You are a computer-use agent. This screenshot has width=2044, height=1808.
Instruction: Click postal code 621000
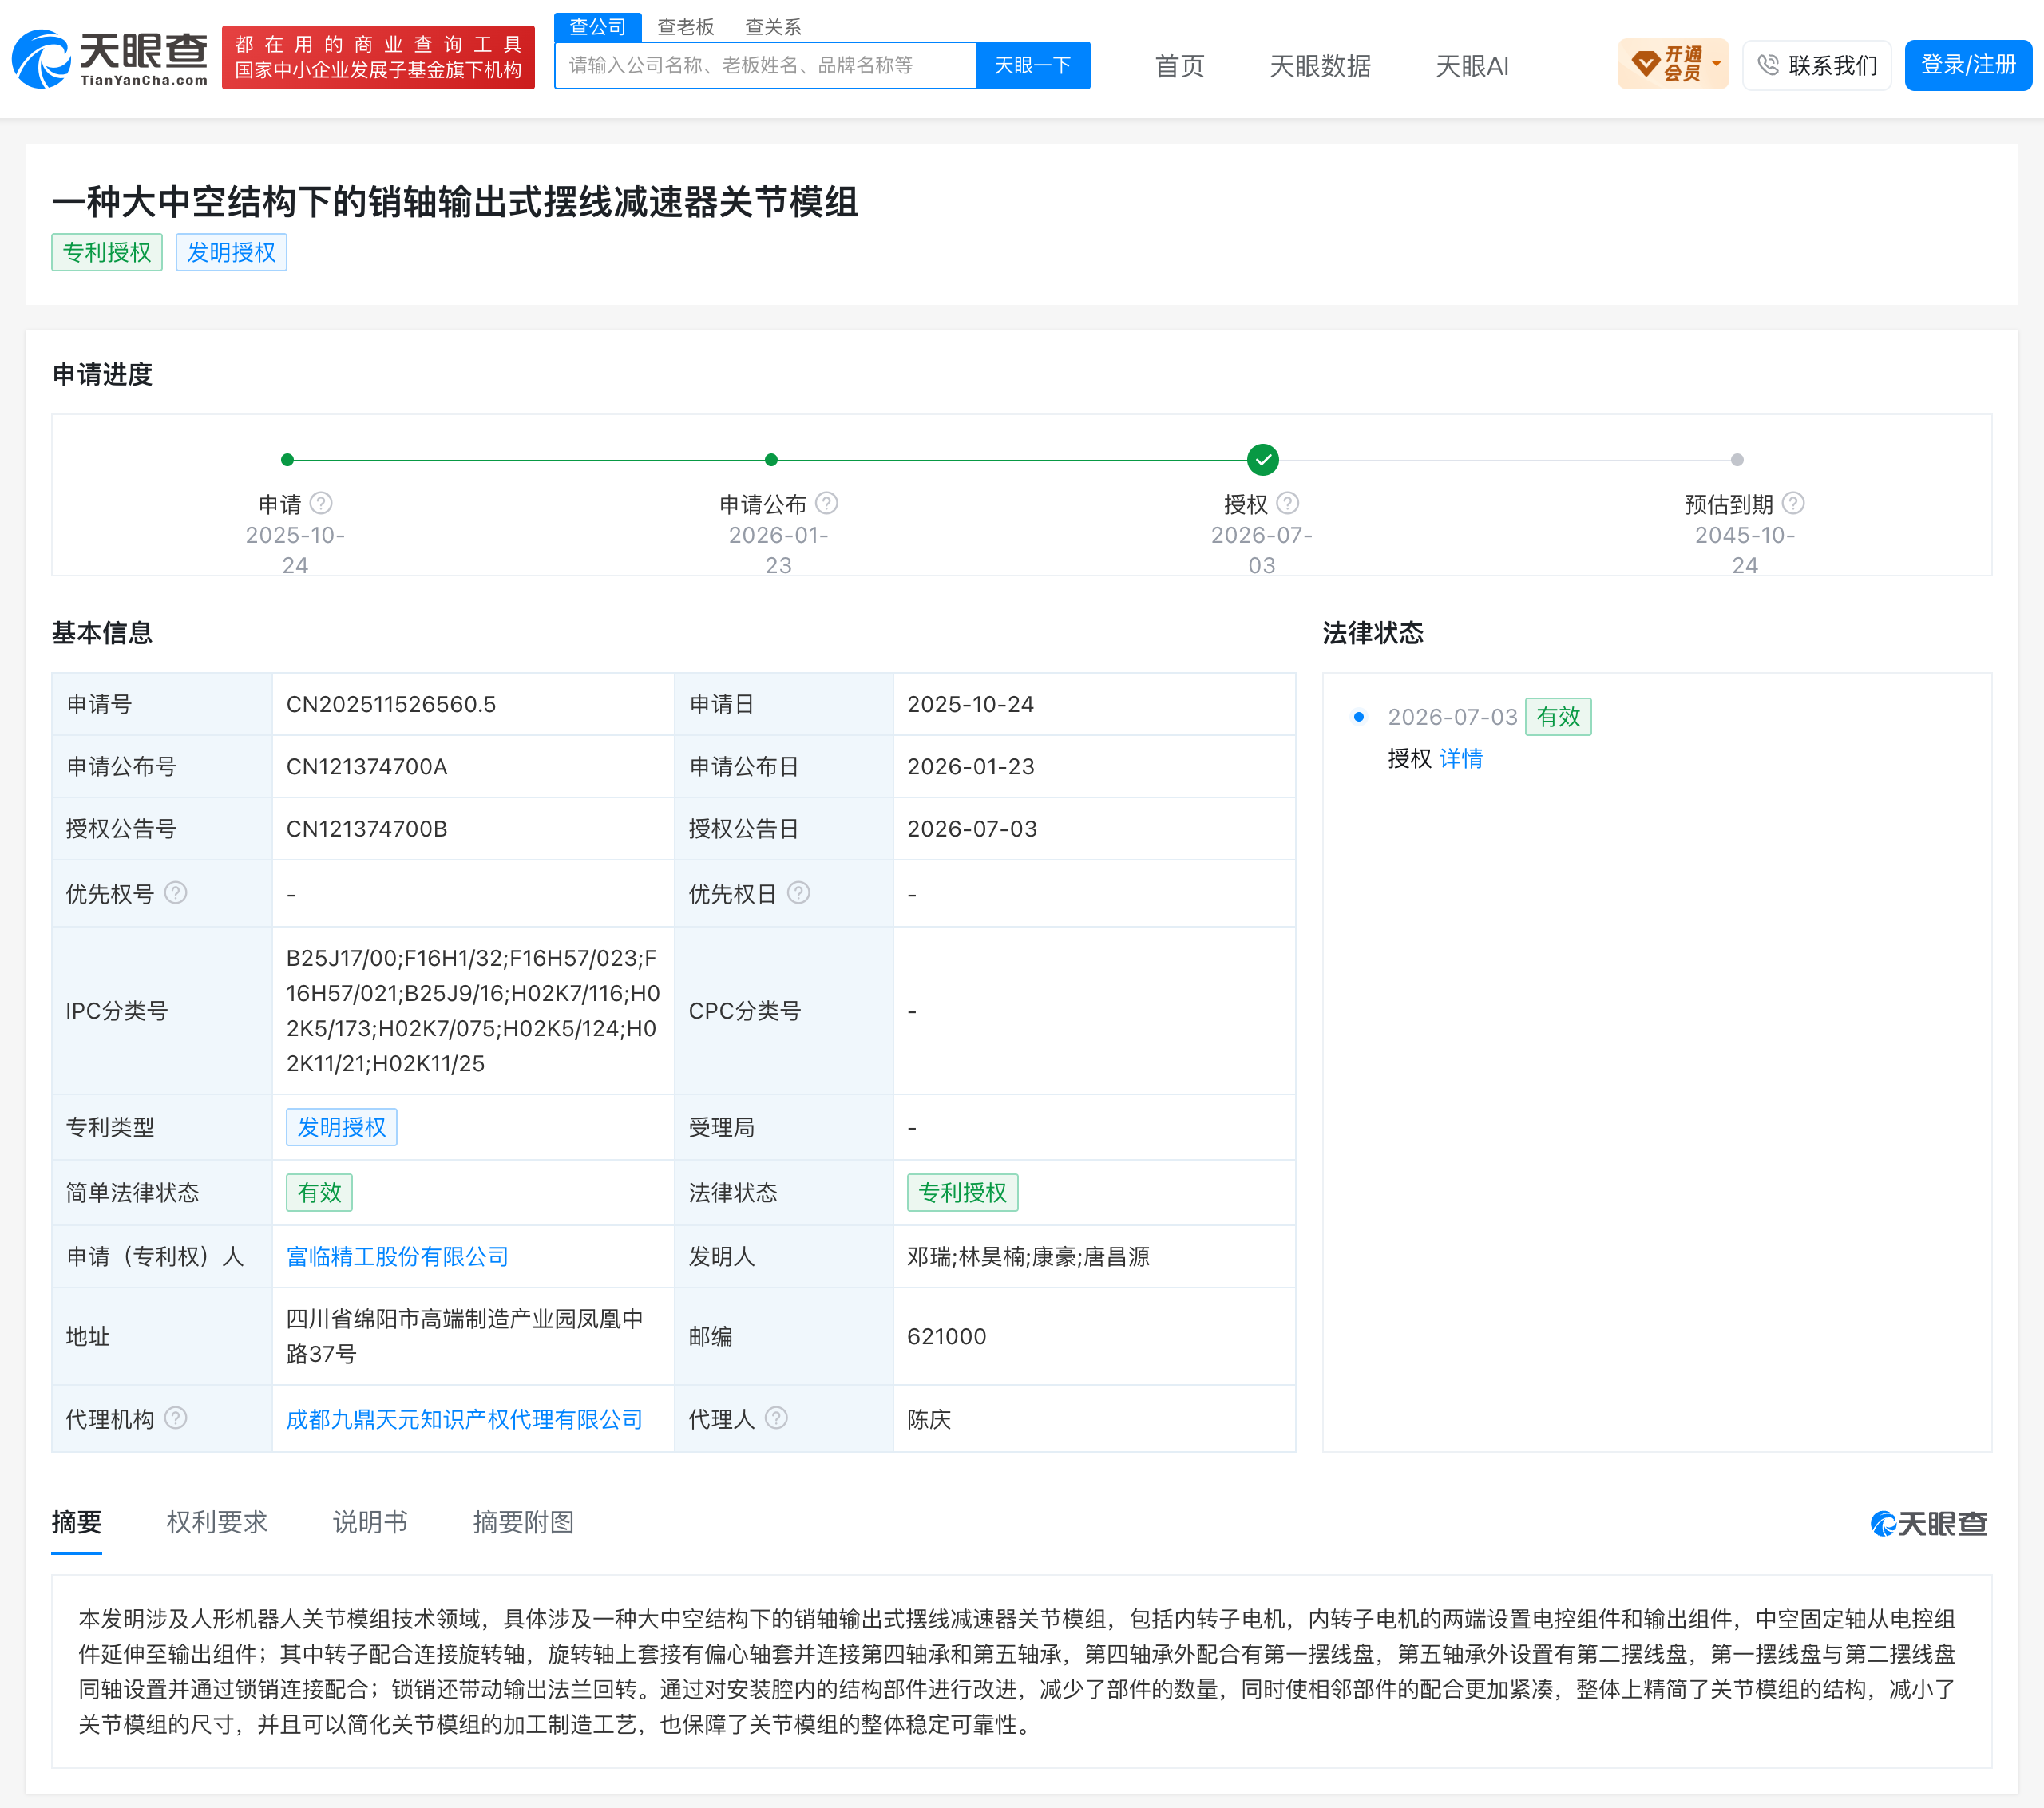click(947, 1337)
